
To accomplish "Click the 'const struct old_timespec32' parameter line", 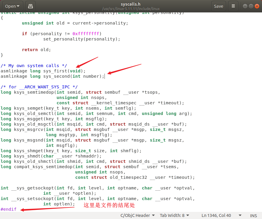I will tap(135, 177).
